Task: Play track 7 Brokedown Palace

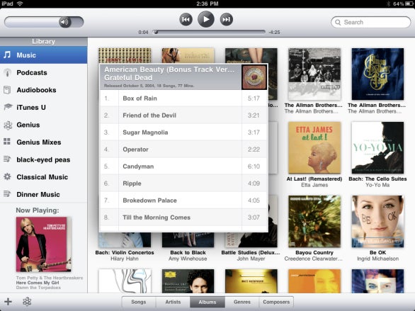Action: coord(183,200)
